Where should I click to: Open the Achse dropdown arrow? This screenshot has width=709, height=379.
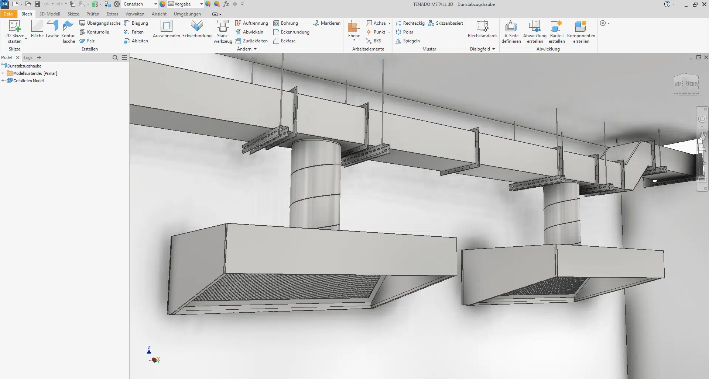(x=389, y=23)
